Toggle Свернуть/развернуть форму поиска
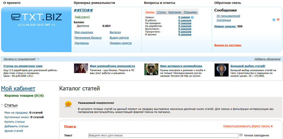The width and height of the screenshot is (283, 139). click(248, 126)
